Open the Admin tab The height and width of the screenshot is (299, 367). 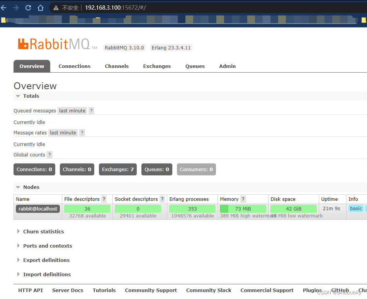pyautogui.click(x=227, y=66)
